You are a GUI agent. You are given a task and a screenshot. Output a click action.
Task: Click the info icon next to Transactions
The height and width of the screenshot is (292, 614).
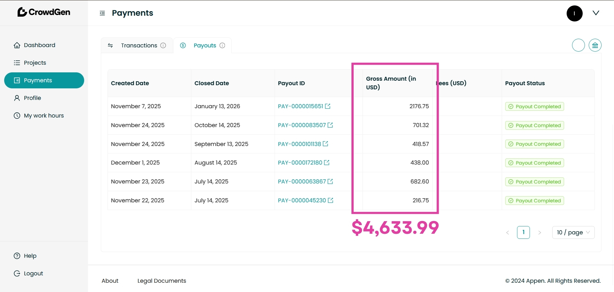coord(163,45)
